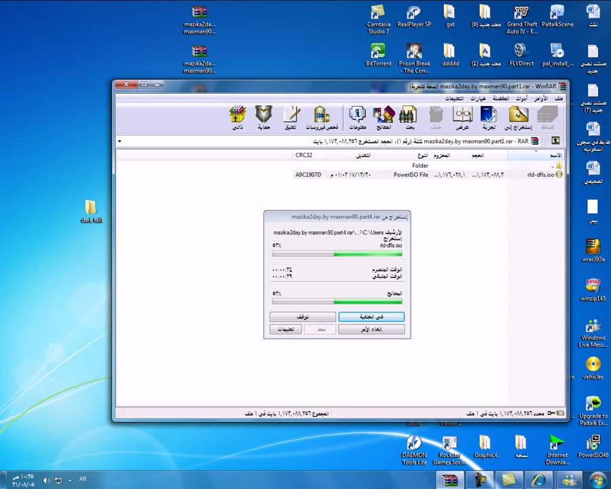The width and height of the screenshot is (611, 489).
Task: Open the Commands (الأوامر) menu
Action: click(x=541, y=98)
